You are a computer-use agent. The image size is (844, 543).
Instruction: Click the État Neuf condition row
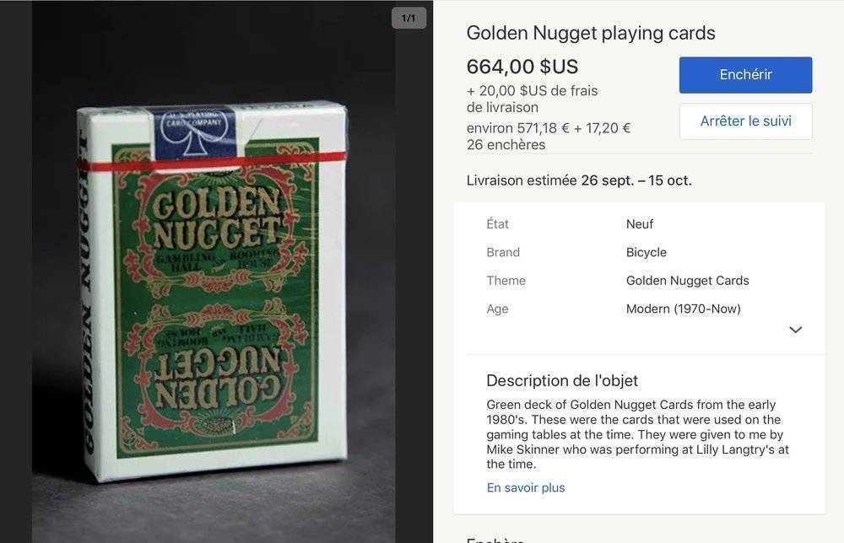coord(640,224)
